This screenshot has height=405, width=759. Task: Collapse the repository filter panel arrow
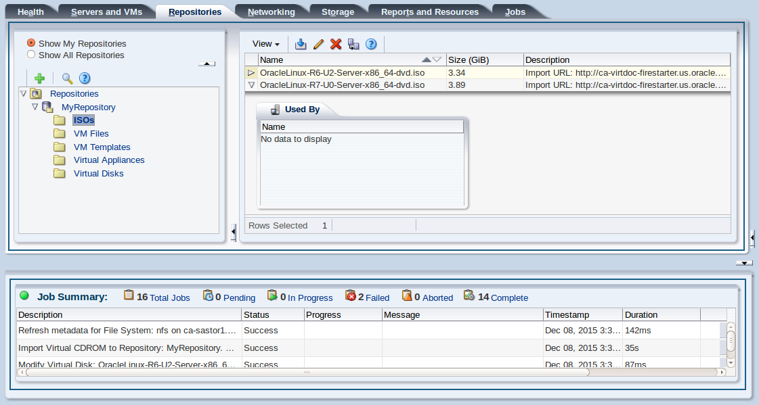pyautogui.click(x=207, y=64)
